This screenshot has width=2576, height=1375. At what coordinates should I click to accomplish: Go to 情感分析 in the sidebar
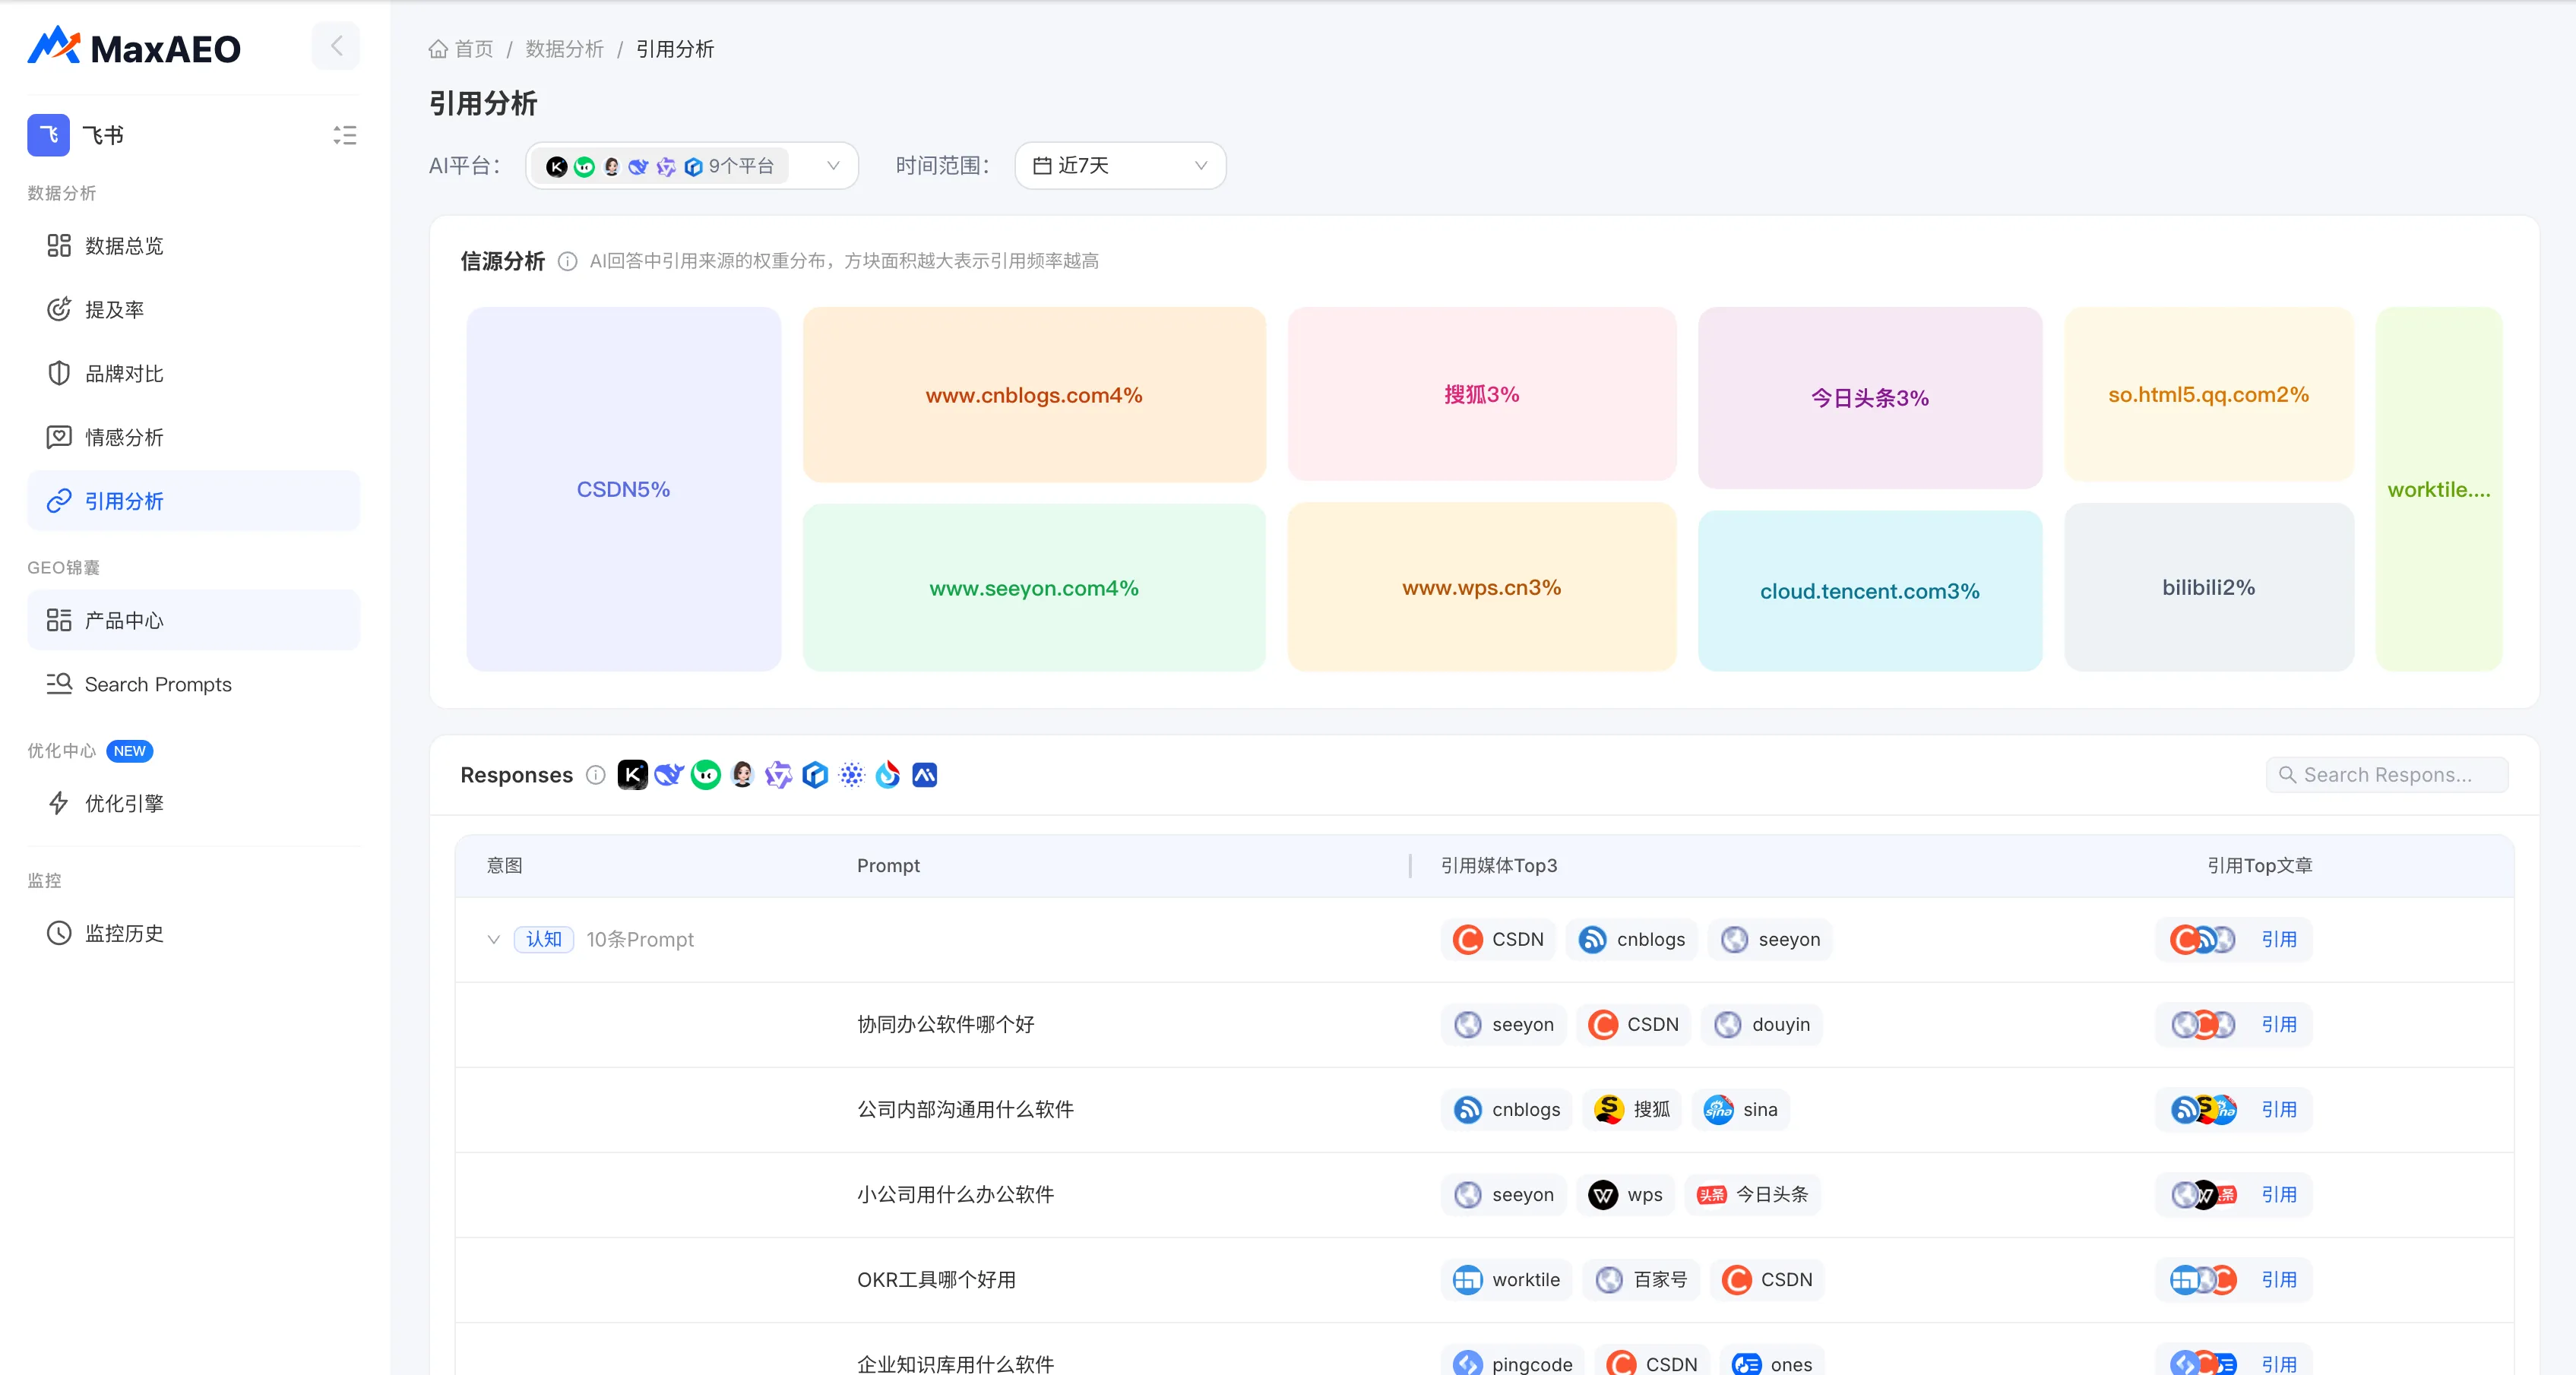click(x=193, y=437)
